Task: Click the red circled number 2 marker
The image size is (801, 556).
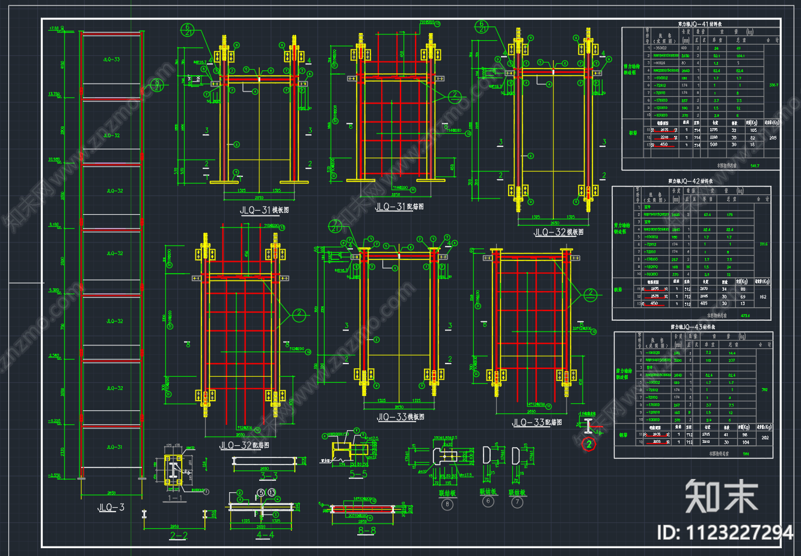Action: (x=589, y=445)
